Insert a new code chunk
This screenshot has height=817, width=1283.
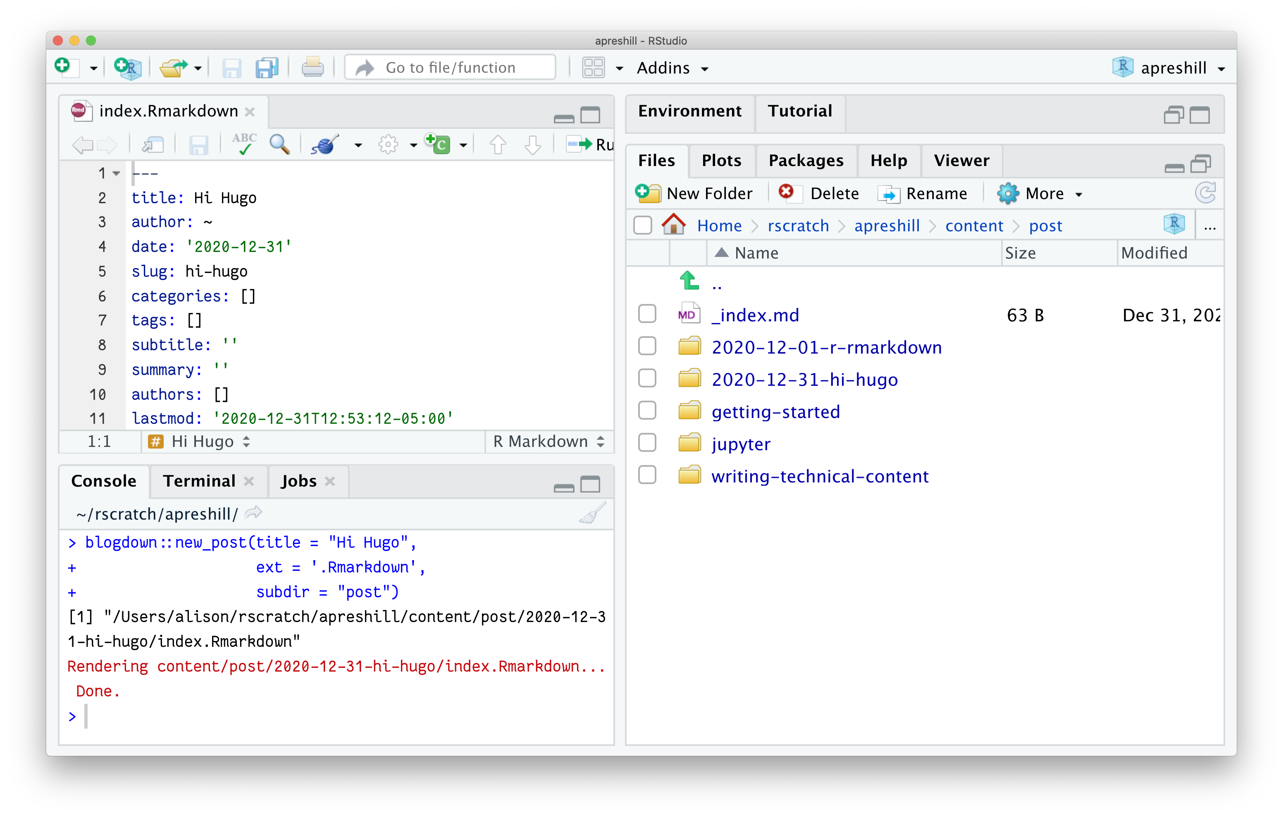pos(438,144)
